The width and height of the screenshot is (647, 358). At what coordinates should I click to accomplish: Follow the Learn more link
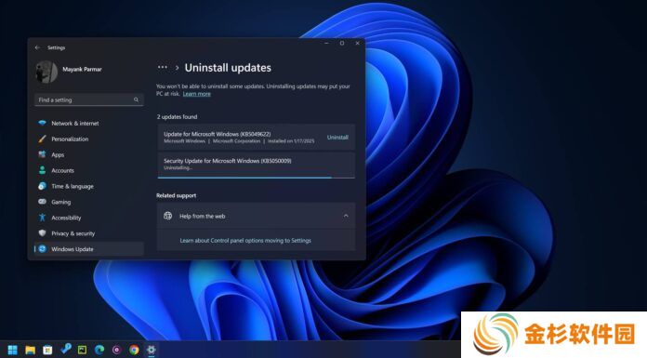196,94
